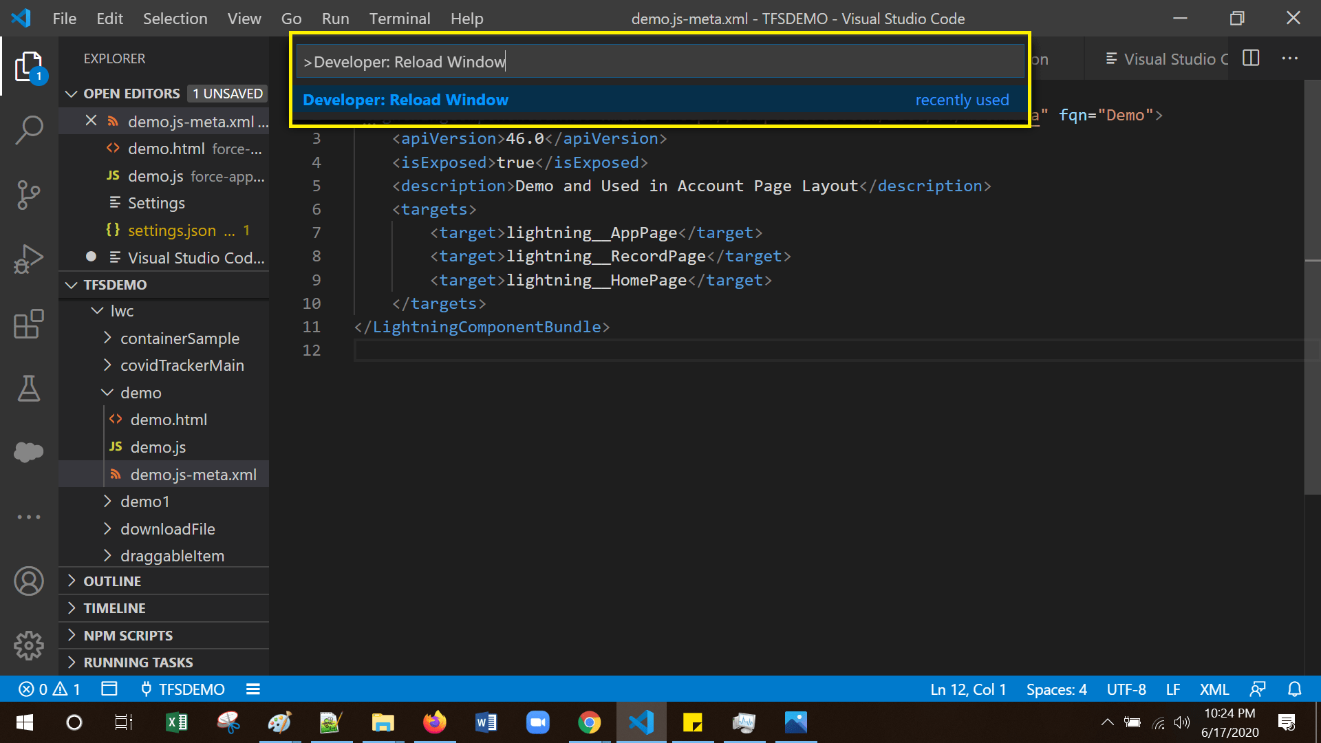
Task: Open the Salesforce Org Browser cloud icon
Action: [x=29, y=452]
